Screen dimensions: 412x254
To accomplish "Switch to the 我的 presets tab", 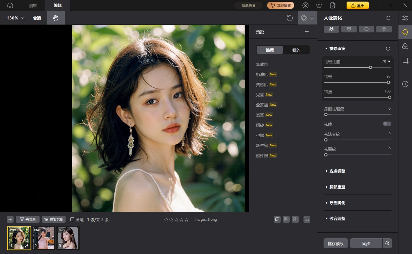I will [x=296, y=50].
